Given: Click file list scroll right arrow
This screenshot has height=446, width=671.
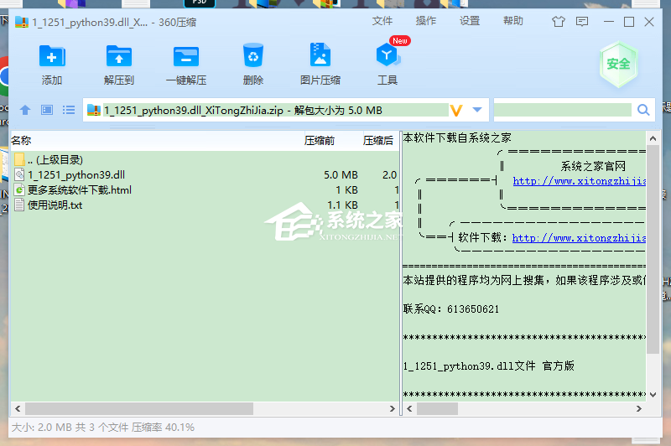Looking at the screenshot, I should click(392, 409).
